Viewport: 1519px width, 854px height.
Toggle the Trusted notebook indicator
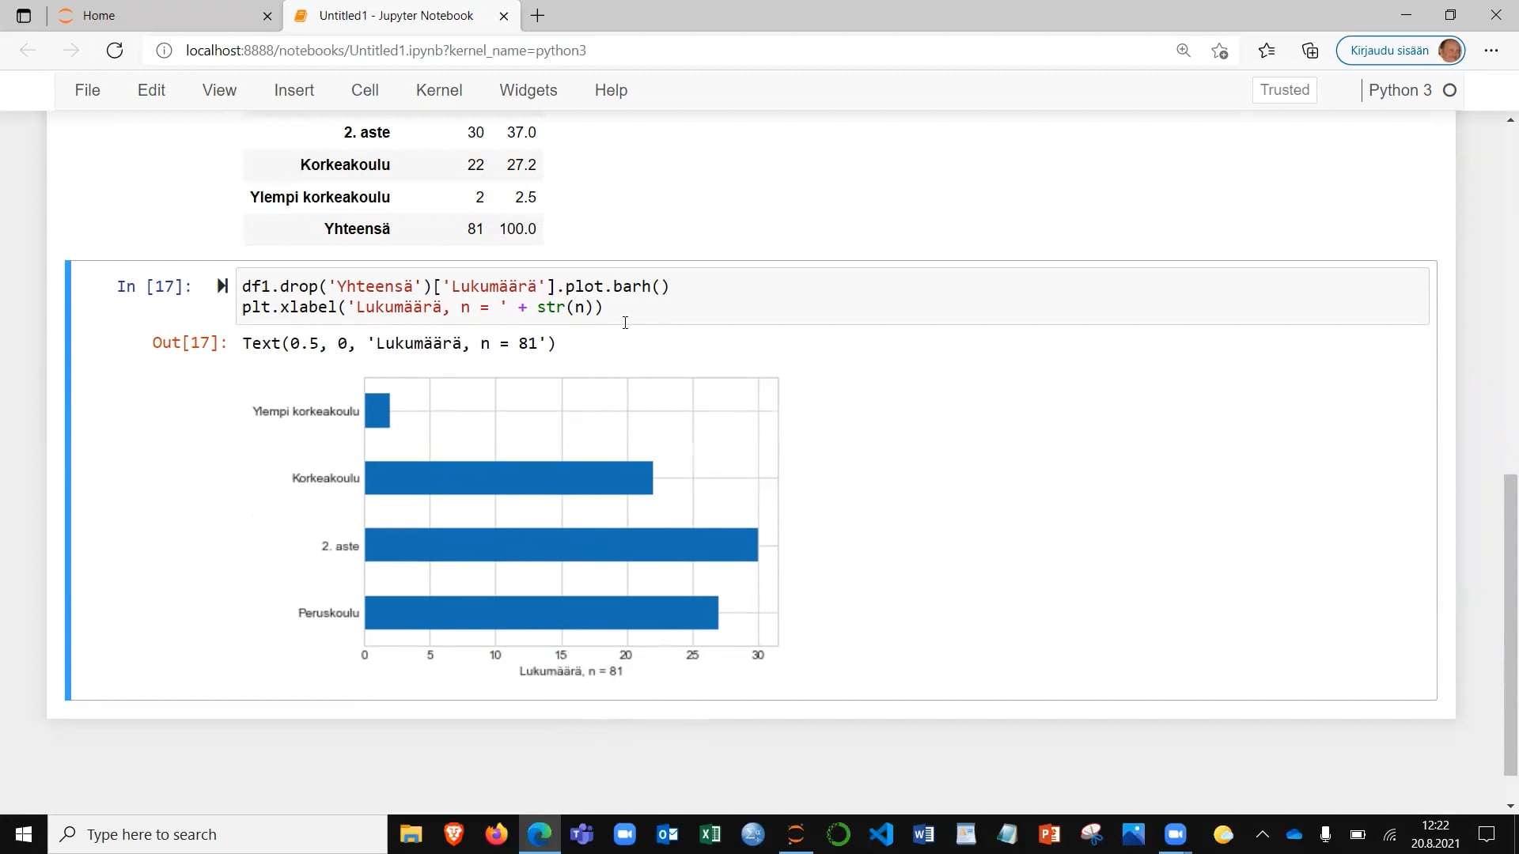point(1284,90)
